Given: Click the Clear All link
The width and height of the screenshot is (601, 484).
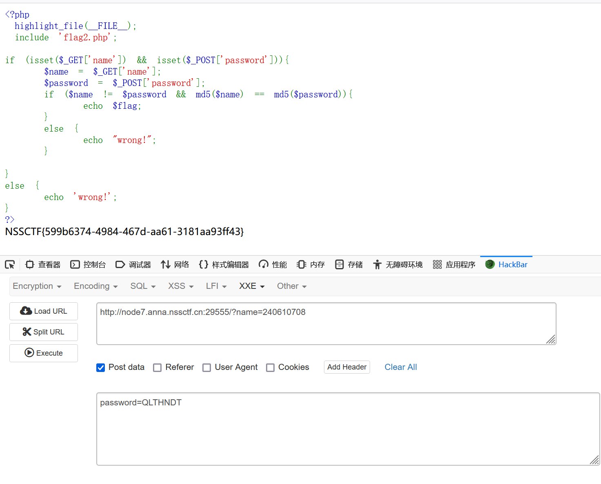Looking at the screenshot, I should click(401, 367).
